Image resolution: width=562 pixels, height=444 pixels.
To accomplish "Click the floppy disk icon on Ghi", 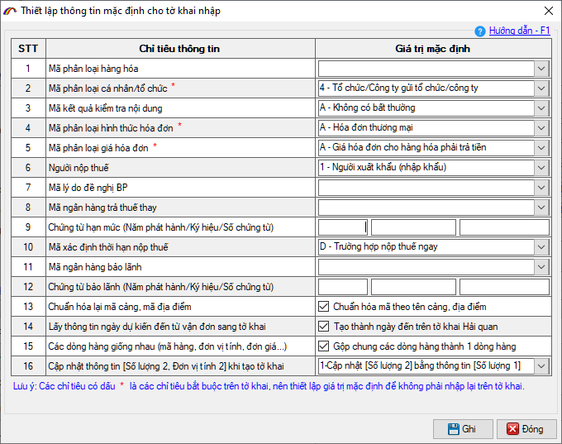I will tap(453, 428).
